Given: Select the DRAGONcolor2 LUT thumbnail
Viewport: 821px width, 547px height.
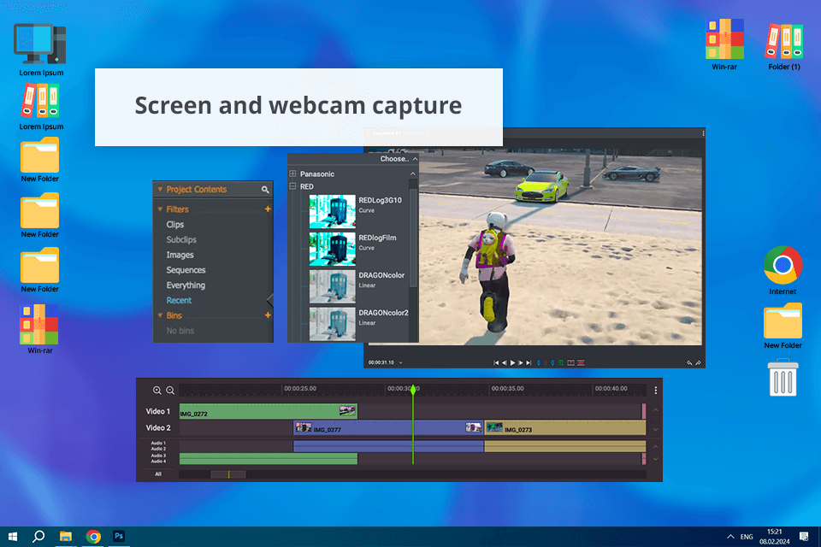Looking at the screenshot, I should coord(332,324).
